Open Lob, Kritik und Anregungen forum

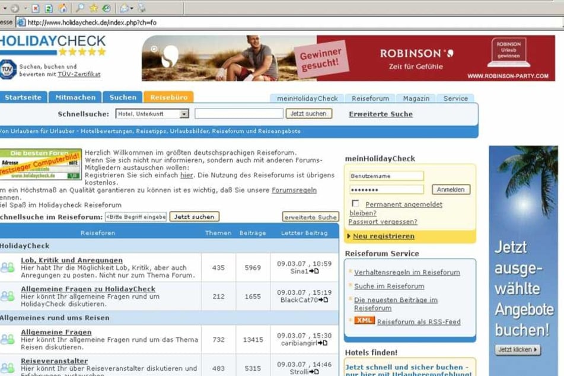[x=72, y=260]
